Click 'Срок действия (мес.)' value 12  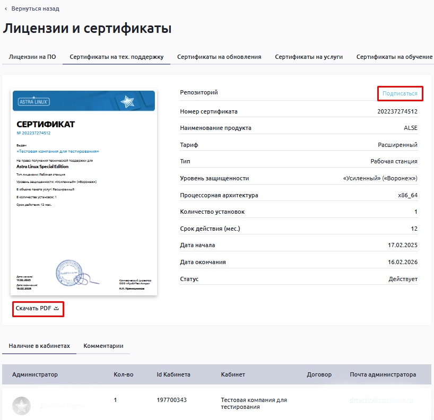pos(414,229)
